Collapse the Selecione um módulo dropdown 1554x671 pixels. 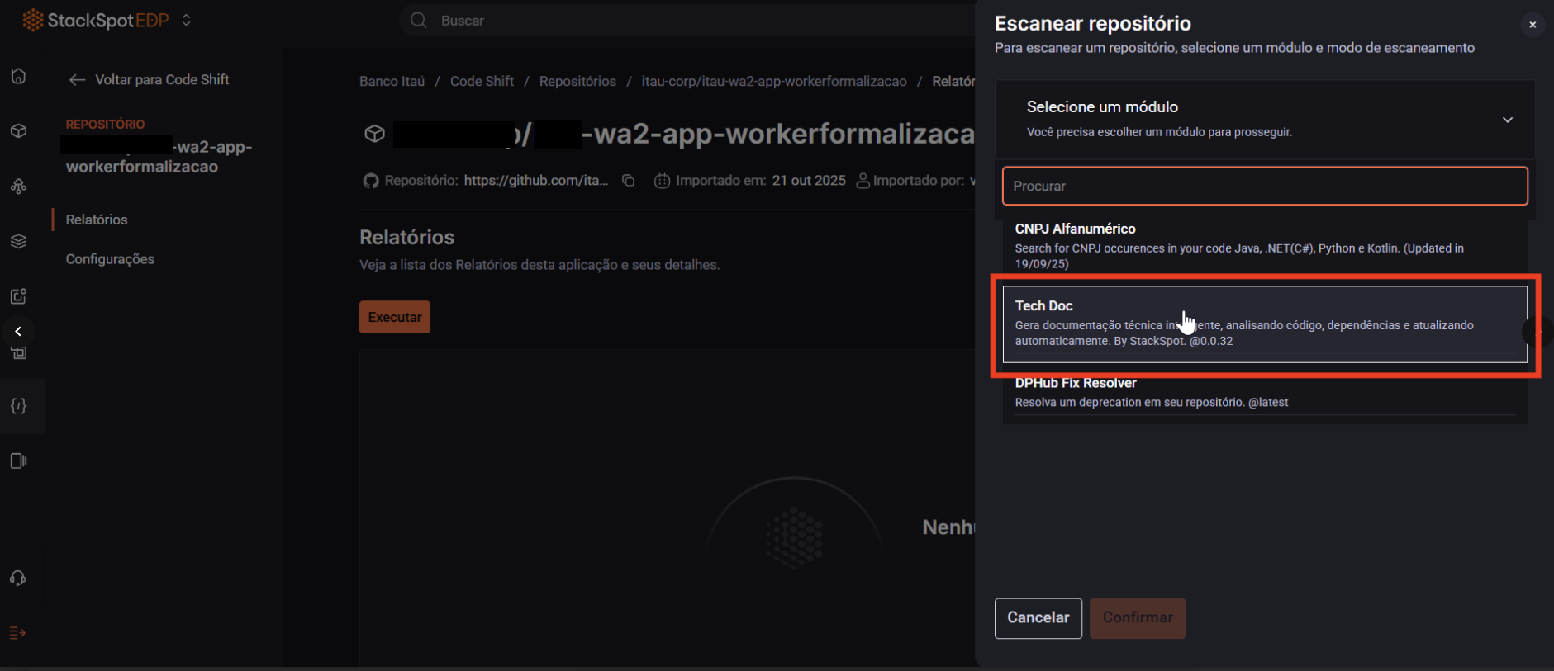pos(1507,120)
